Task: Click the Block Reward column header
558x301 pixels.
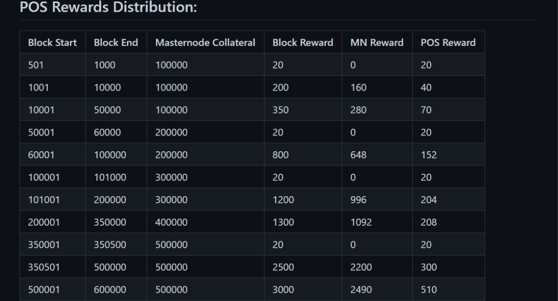Action: tap(303, 42)
